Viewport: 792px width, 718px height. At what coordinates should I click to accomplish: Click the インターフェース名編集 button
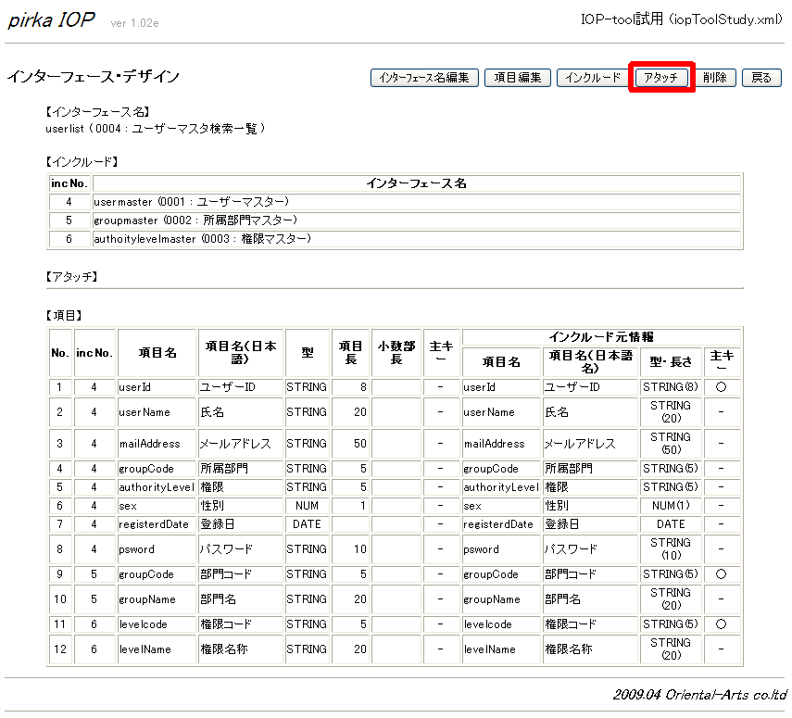[424, 78]
